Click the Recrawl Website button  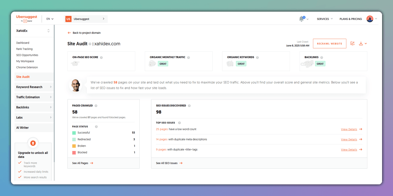click(330, 44)
